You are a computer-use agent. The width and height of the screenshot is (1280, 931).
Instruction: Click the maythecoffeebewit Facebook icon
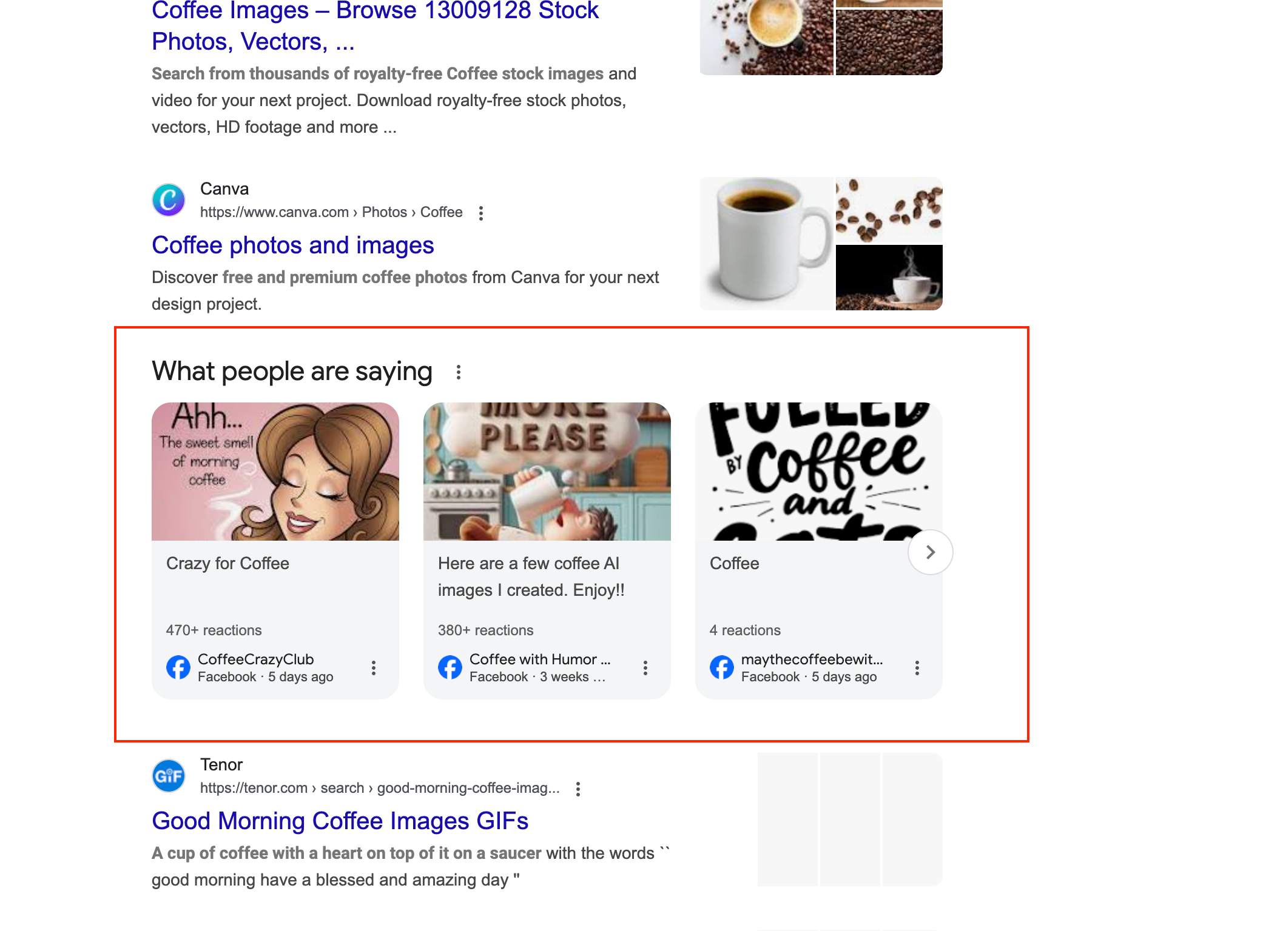(722, 667)
